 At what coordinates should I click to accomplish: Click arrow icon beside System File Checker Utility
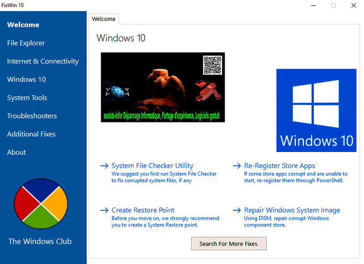[105, 166]
